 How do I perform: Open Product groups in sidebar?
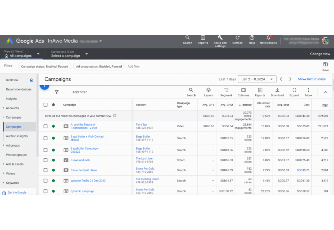coord(17,155)
